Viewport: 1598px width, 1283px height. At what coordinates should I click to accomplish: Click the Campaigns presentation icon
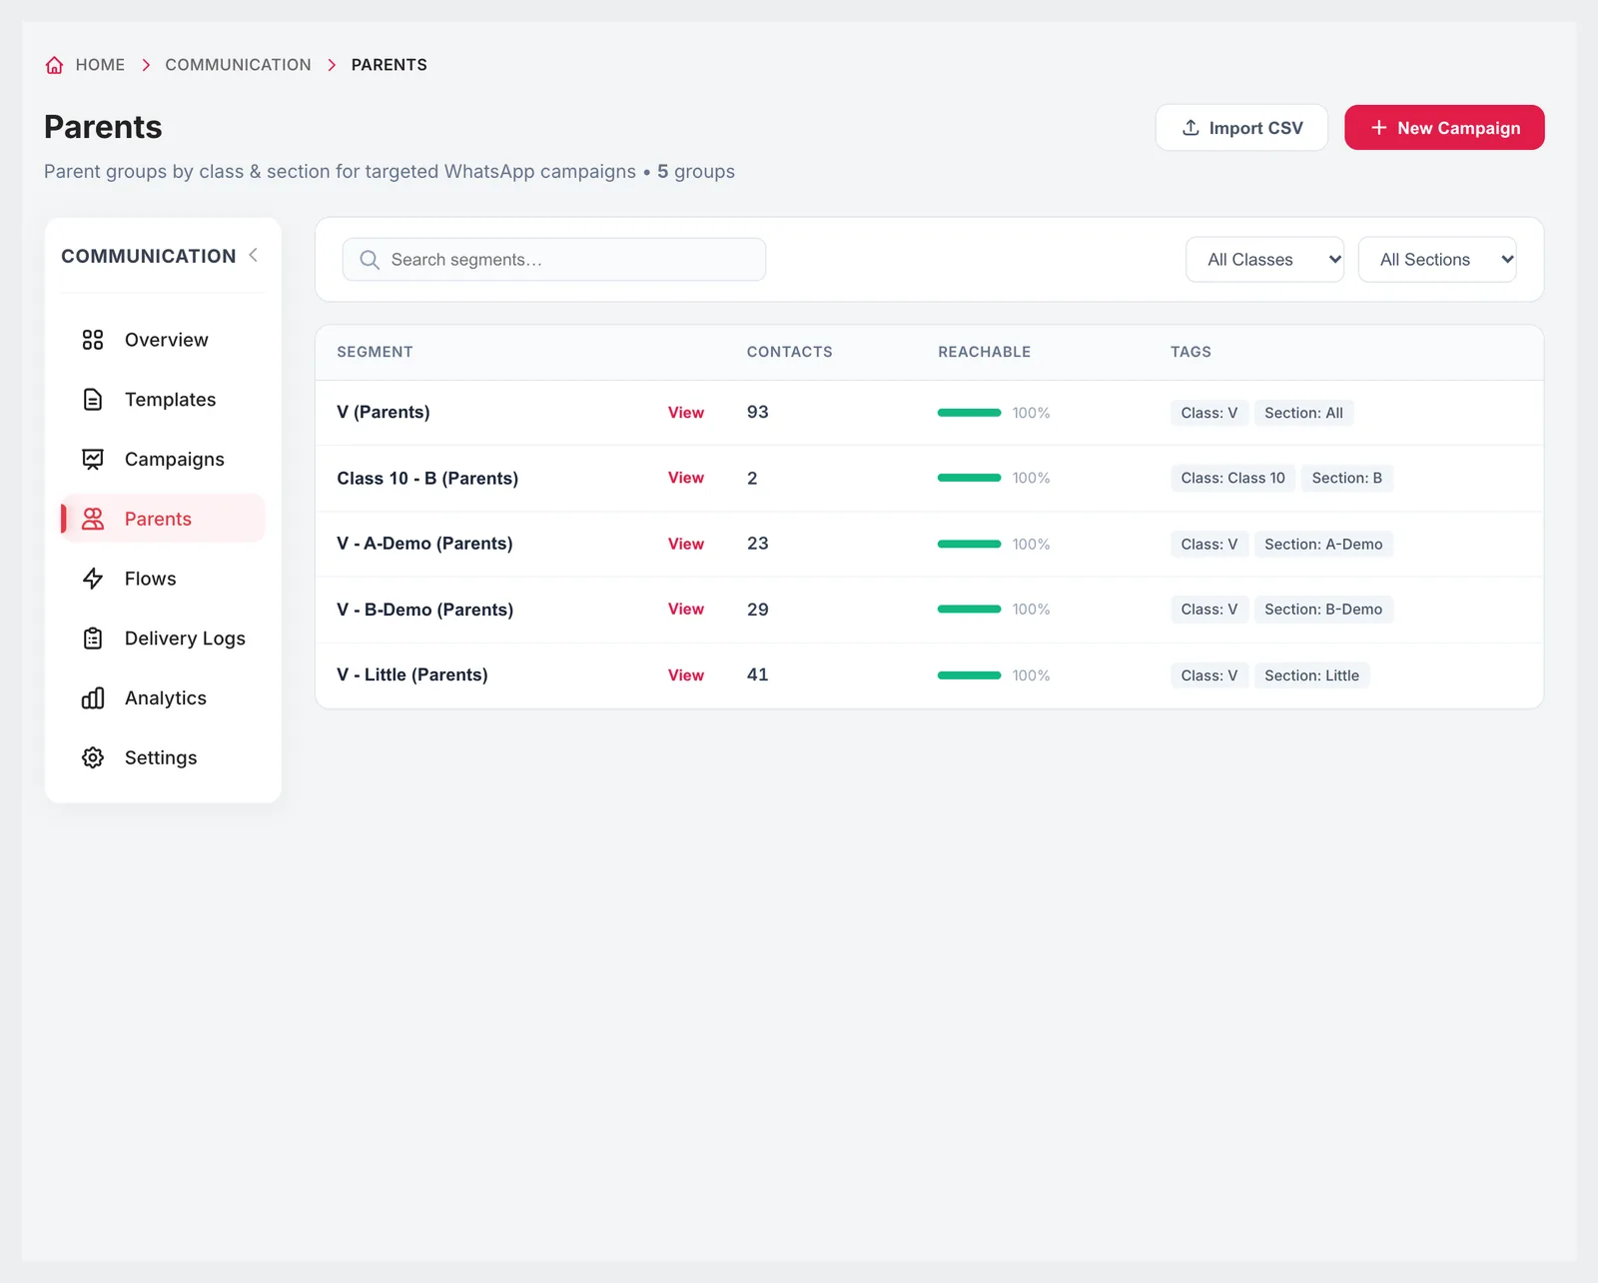pos(93,460)
